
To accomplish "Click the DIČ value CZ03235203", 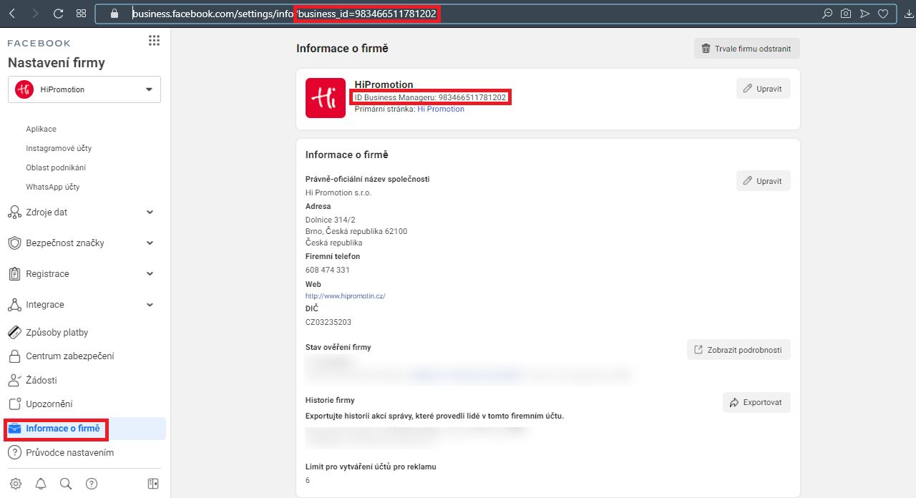I will [x=328, y=323].
